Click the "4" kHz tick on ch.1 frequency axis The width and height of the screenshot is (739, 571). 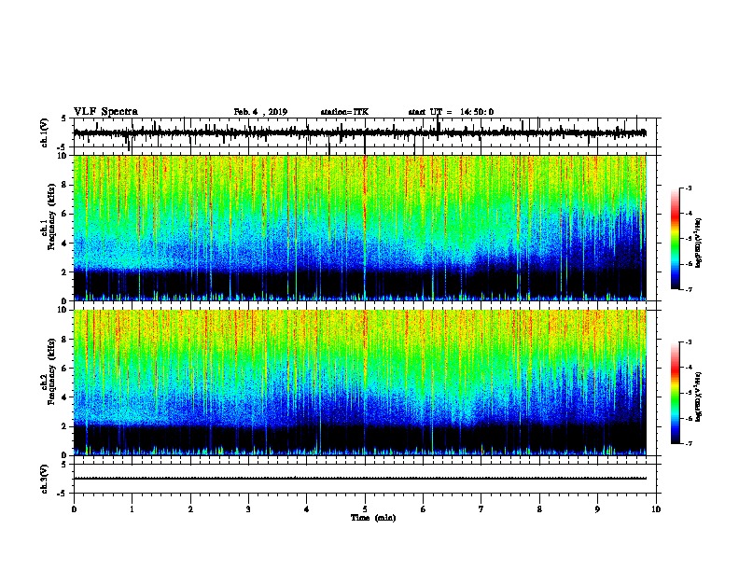pos(65,244)
